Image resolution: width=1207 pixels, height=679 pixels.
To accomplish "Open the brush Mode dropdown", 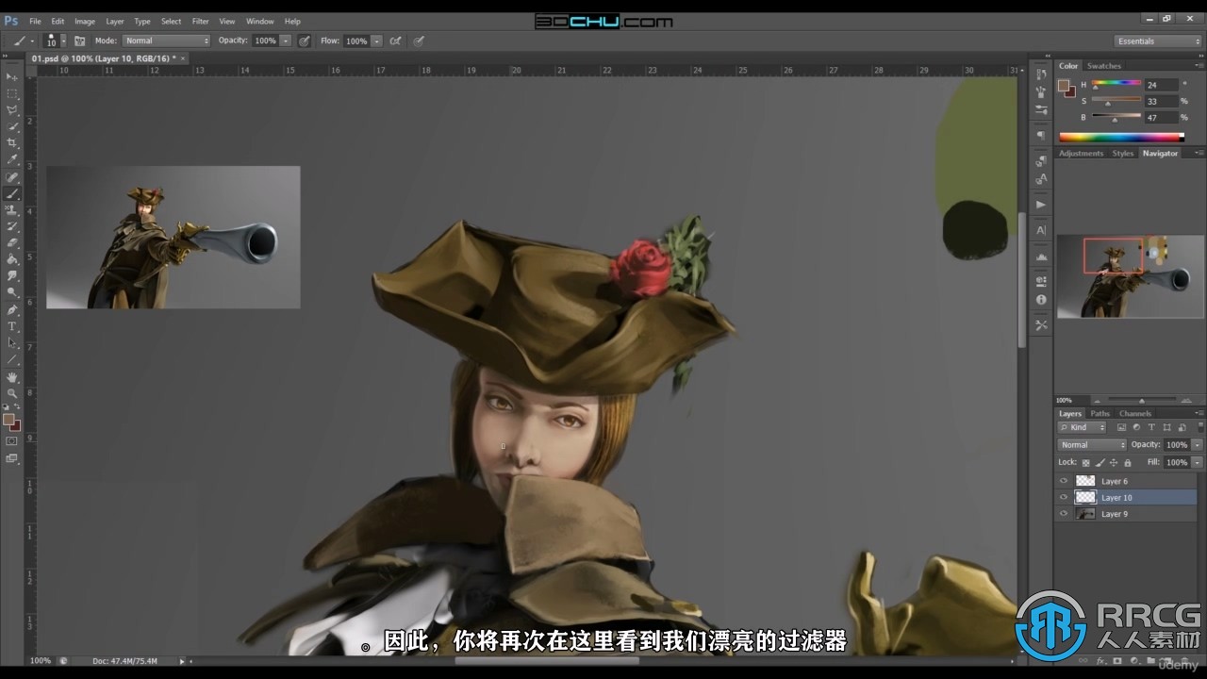I will pyautogui.click(x=166, y=41).
